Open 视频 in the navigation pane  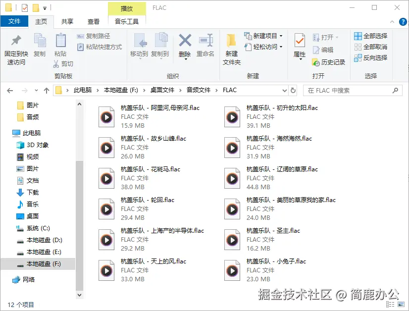tap(28, 157)
